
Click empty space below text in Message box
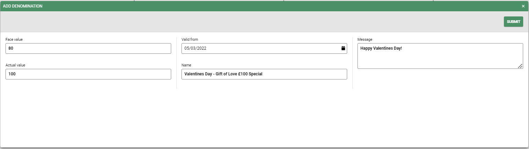tap(437, 62)
